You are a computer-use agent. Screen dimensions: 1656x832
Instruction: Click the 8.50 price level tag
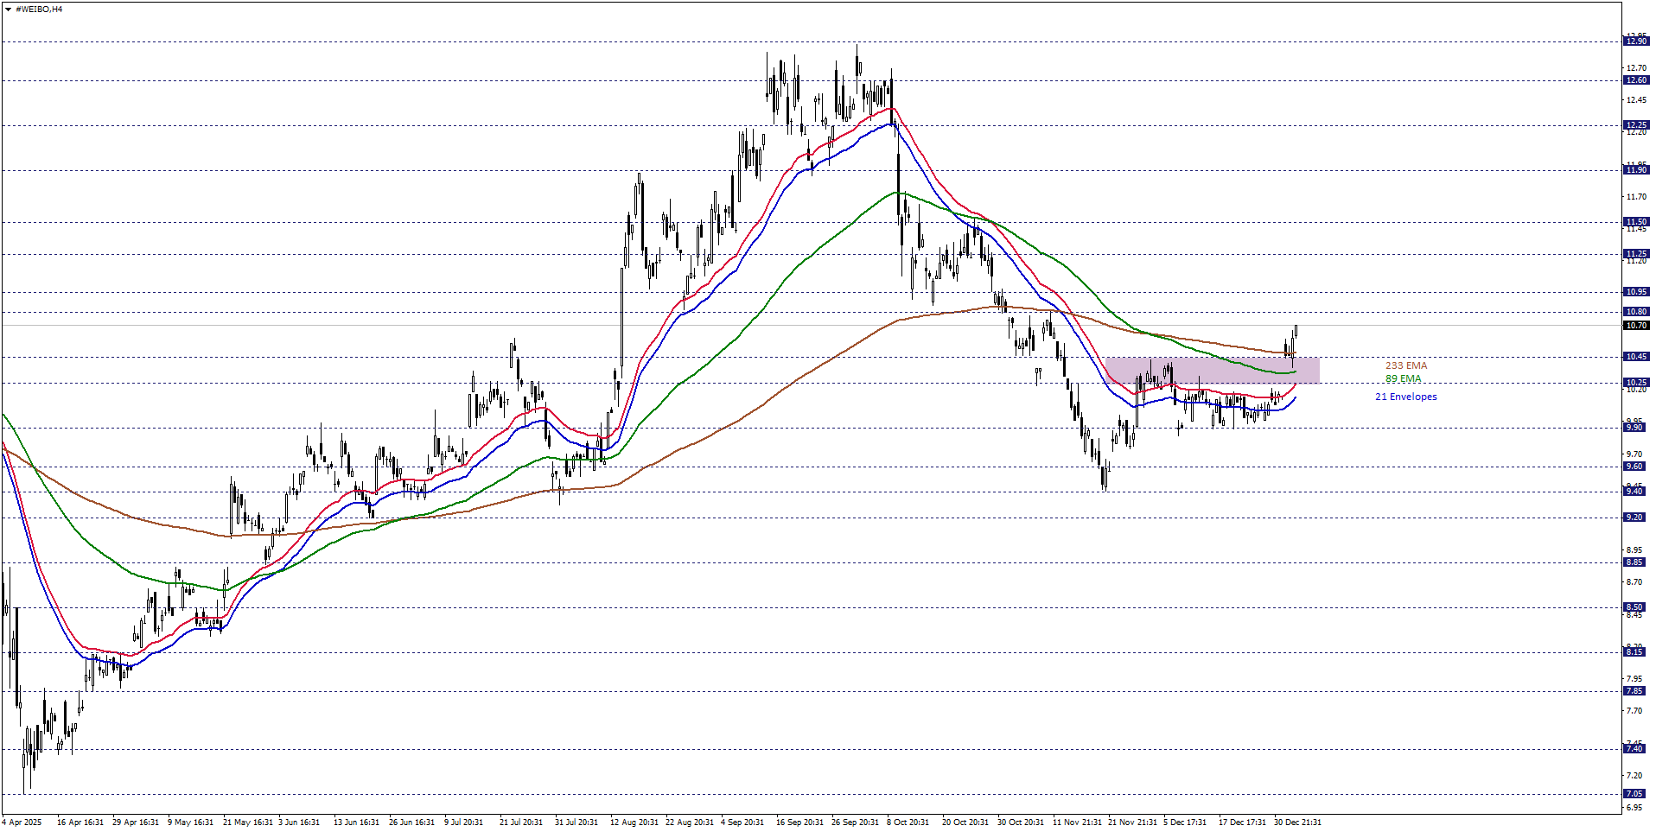click(1636, 607)
